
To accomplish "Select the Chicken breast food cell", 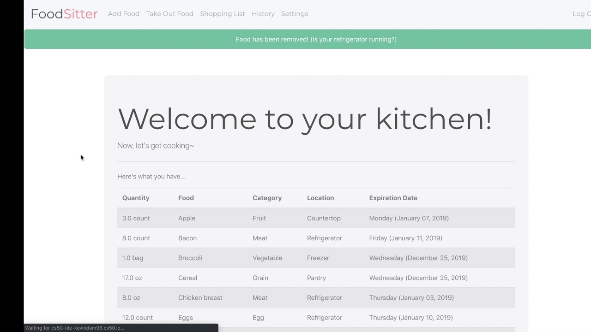I will tap(200, 297).
